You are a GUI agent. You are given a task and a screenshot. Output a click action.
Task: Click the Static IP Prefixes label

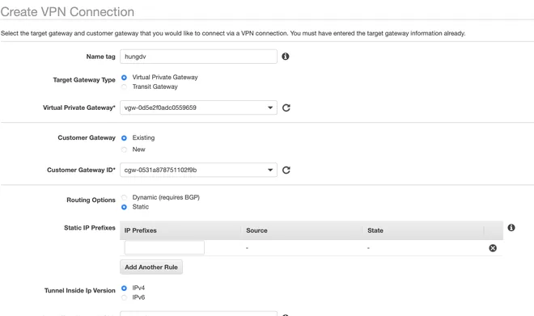pyautogui.click(x=90, y=228)
